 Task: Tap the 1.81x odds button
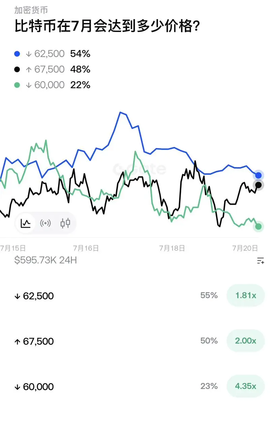(246, 295)
